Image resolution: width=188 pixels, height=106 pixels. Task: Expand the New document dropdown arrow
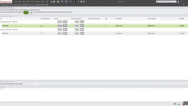[x=56, y=2]
